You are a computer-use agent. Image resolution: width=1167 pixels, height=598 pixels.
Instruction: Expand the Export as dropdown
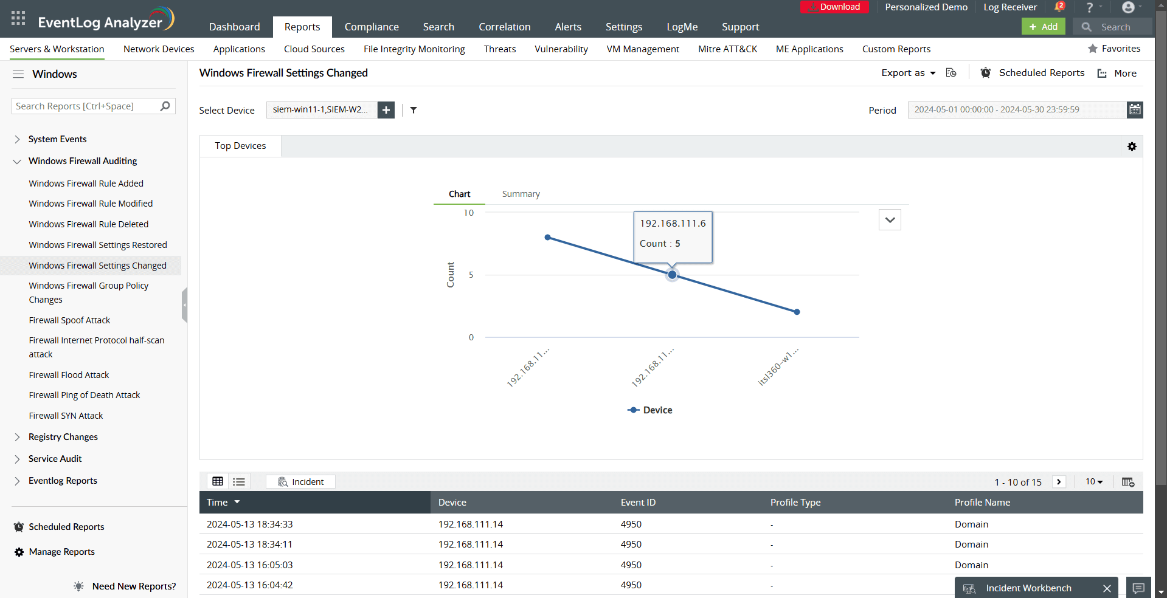click(908, 72)
